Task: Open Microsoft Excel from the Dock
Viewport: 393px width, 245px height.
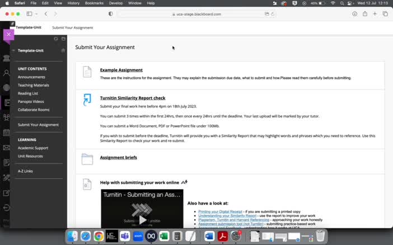Action: pos(164,236)
